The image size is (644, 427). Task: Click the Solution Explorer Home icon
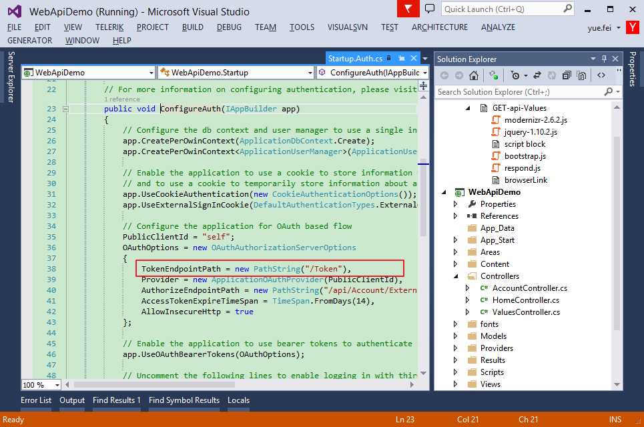pos(474,75)
